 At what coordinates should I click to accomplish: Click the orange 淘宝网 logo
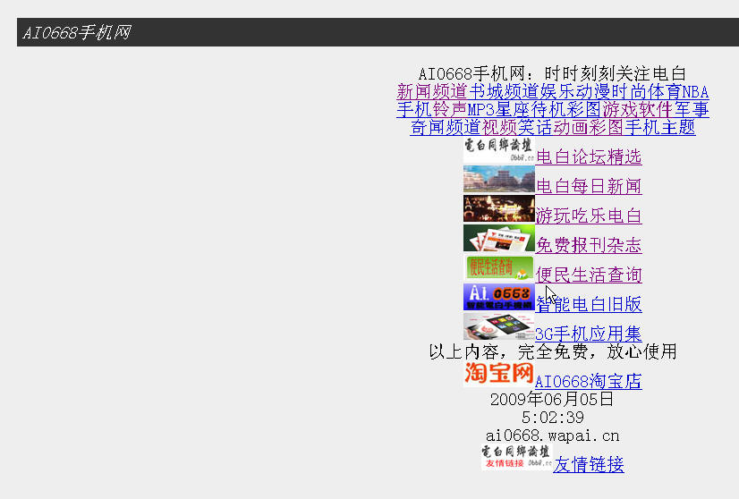point(498,373)
